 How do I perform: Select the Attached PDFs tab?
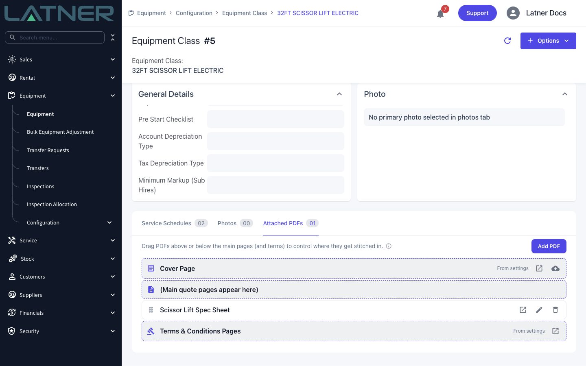(291, 223)
